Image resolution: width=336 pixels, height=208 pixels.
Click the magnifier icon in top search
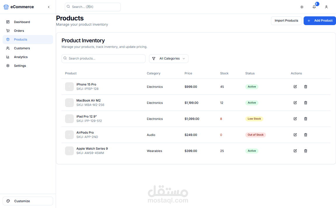68,7
